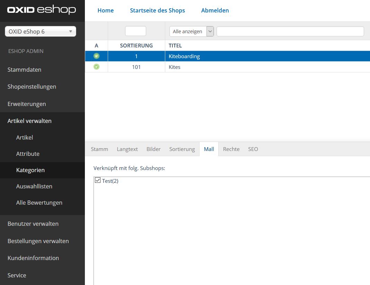The image size is (370, 285).
Task: Open the OXID eShop 6 shop selector
Action: [x=41, y=32]
